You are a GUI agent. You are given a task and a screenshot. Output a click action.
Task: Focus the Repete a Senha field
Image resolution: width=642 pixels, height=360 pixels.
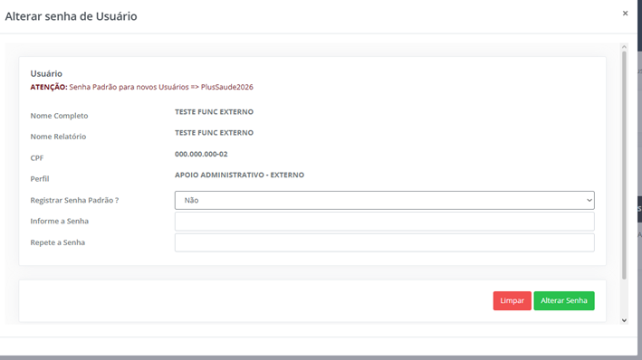pyautogui.click(x=385, y=242)
